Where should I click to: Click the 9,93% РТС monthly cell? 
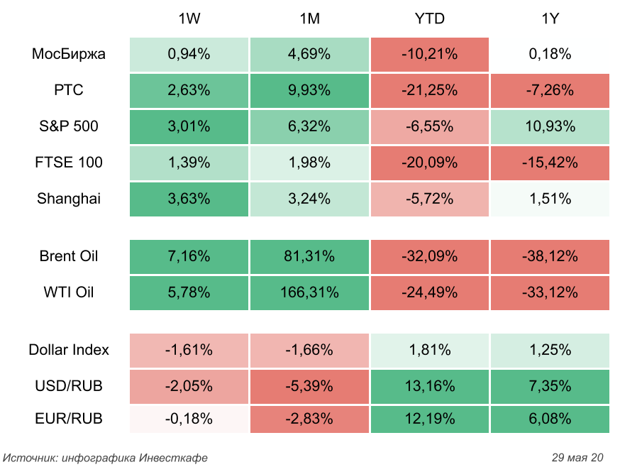(310, 90)
